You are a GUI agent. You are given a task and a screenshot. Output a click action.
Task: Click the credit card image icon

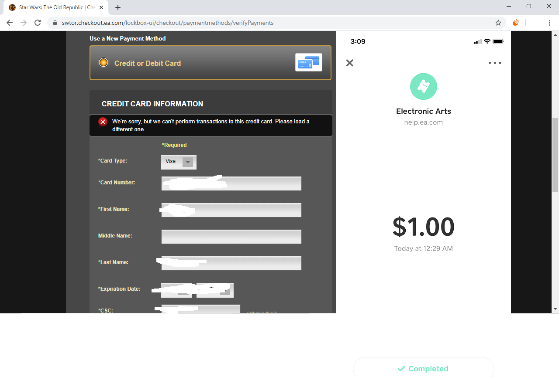click(309, 62)
